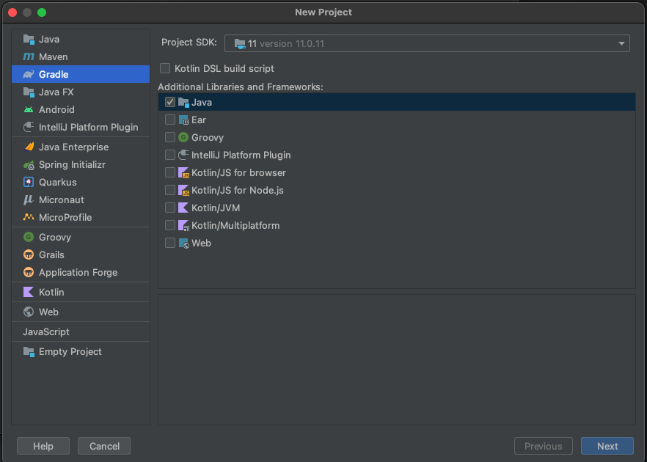Click the Gradle elephant icon
This screenshot has height=462, width=647.
pos(29,74)
